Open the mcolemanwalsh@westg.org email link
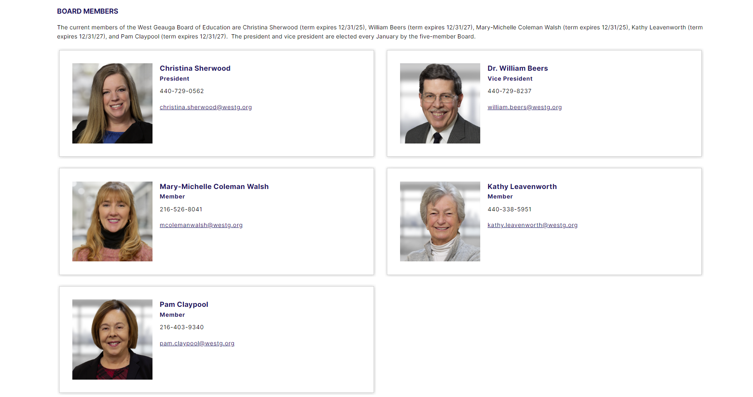This screenshot has width=753, height=397. 201,225
